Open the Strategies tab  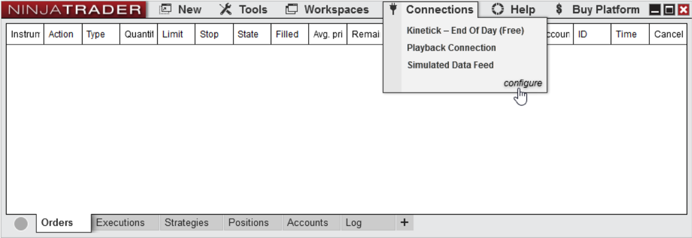click(187, 222)
